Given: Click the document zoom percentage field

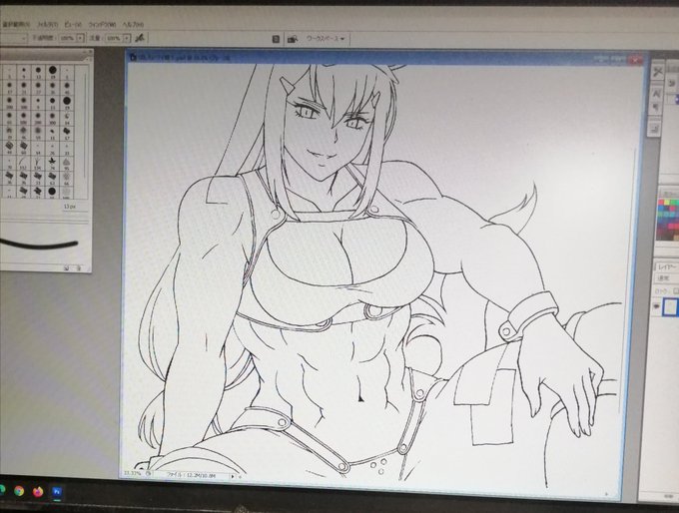Looking at the screenshot, I should (x=132, y=473).
